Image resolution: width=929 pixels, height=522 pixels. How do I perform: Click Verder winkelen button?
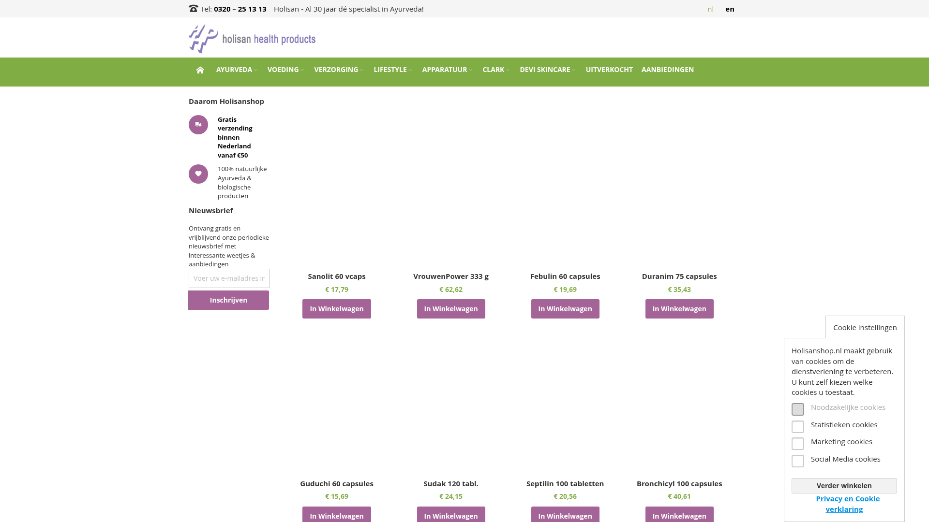point(844,486)
